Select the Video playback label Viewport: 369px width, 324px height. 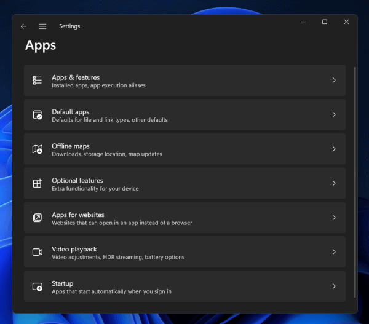74,249
